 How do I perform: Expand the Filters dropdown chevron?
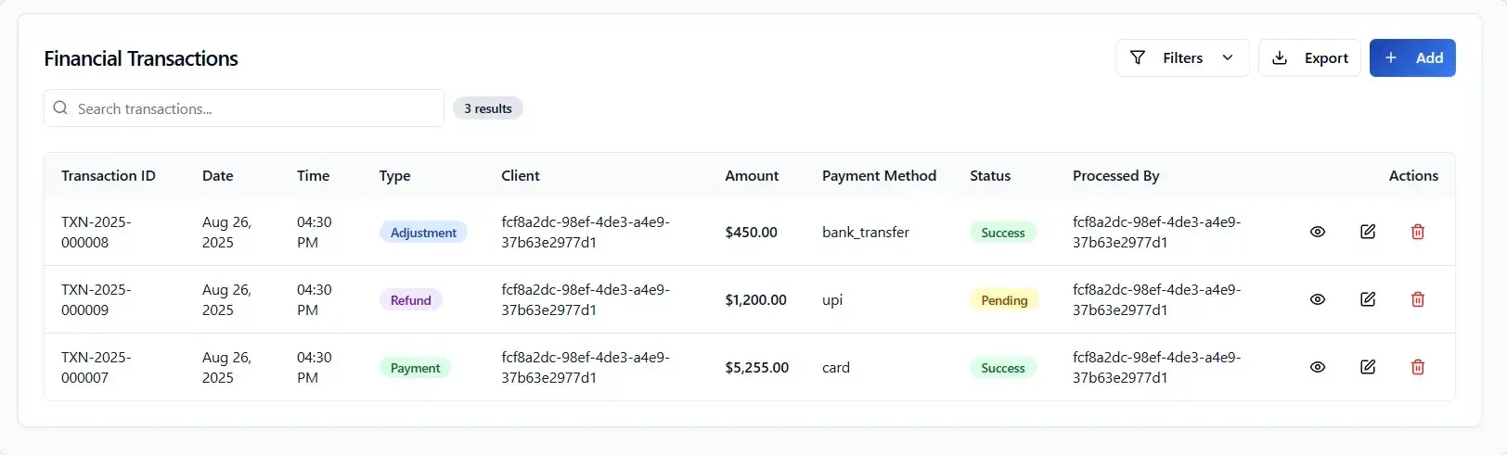click(1228, 57)
